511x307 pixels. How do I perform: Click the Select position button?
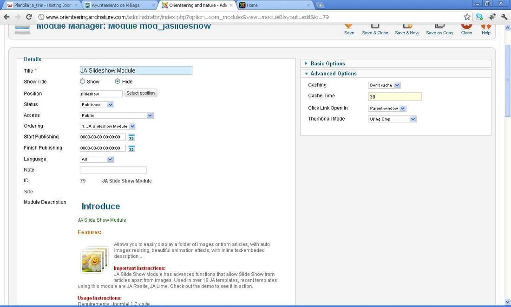141,93
